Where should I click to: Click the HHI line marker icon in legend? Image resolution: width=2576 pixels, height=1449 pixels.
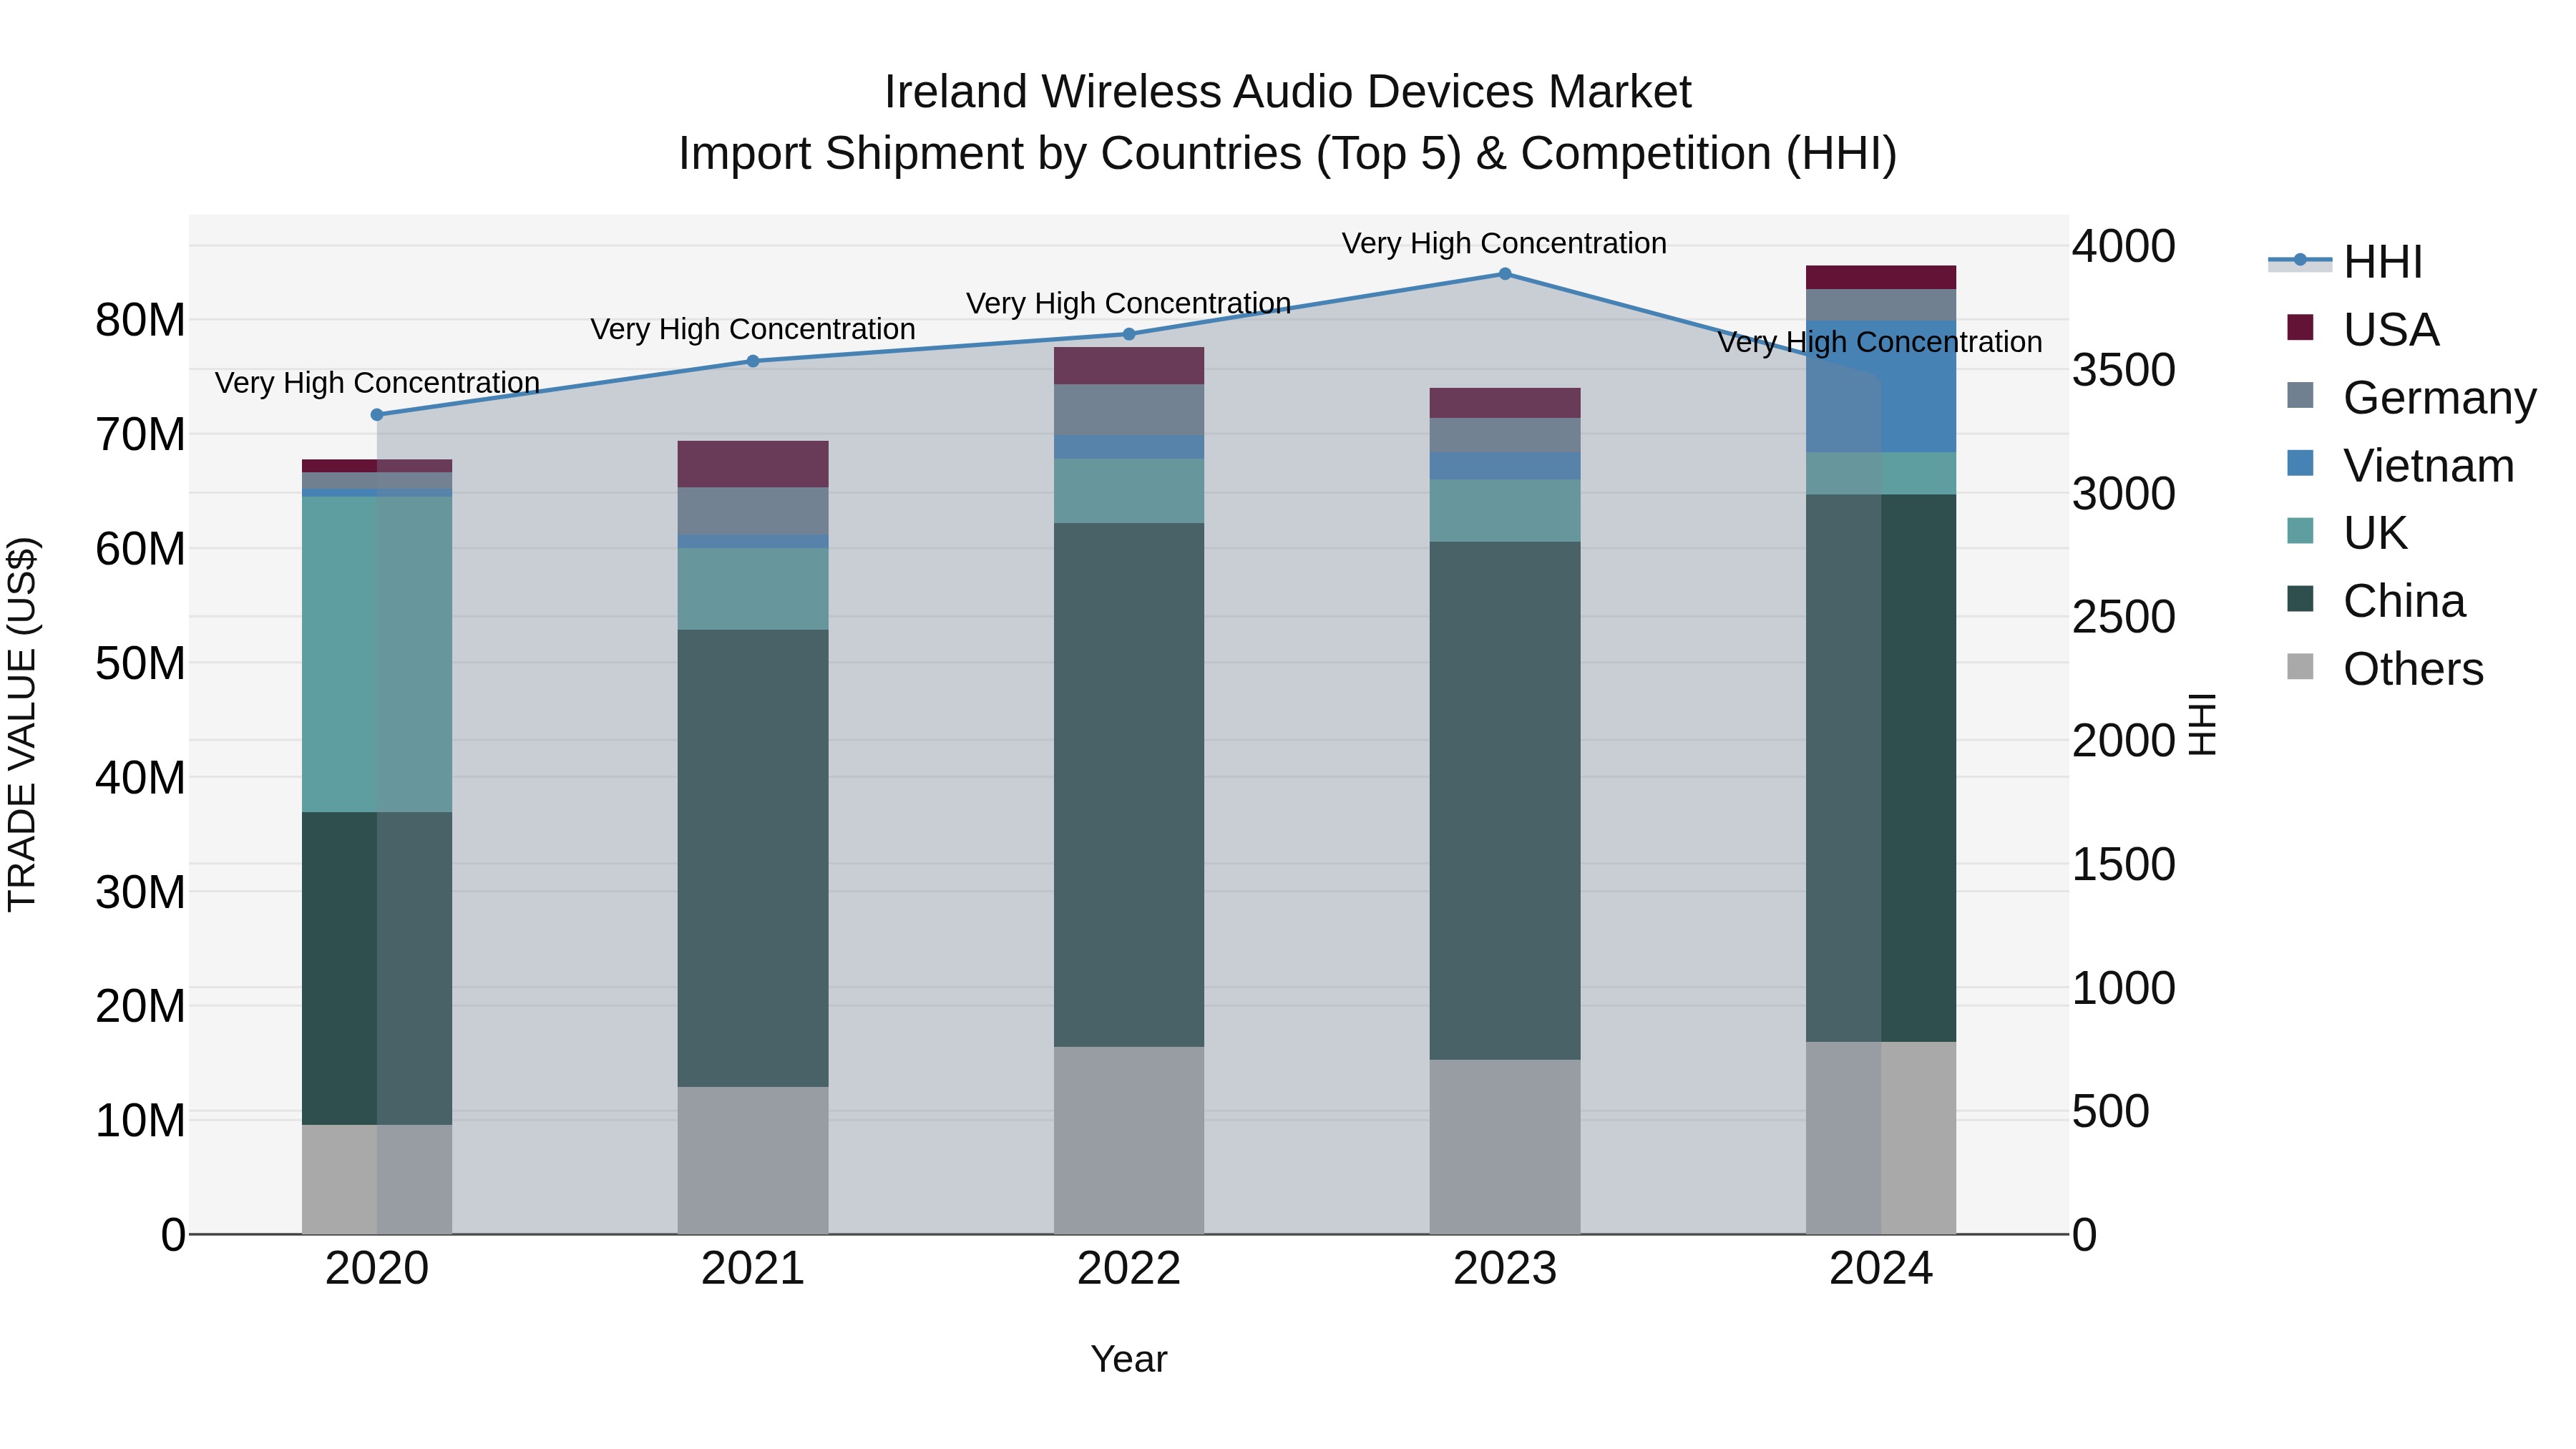coord(2300,260)
